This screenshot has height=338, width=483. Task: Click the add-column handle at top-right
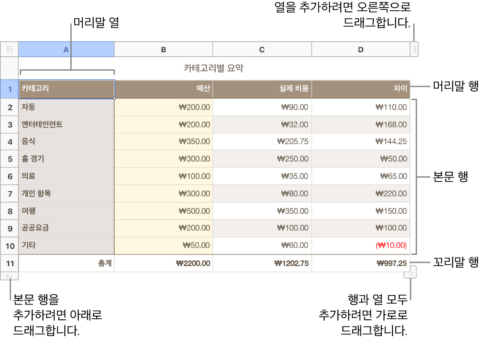(x=413, y=49)
